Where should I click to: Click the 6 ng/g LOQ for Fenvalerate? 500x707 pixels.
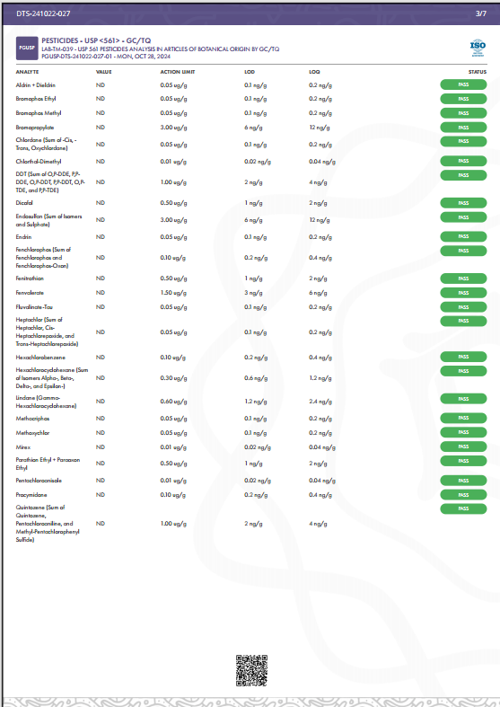[x=318, y=293]
